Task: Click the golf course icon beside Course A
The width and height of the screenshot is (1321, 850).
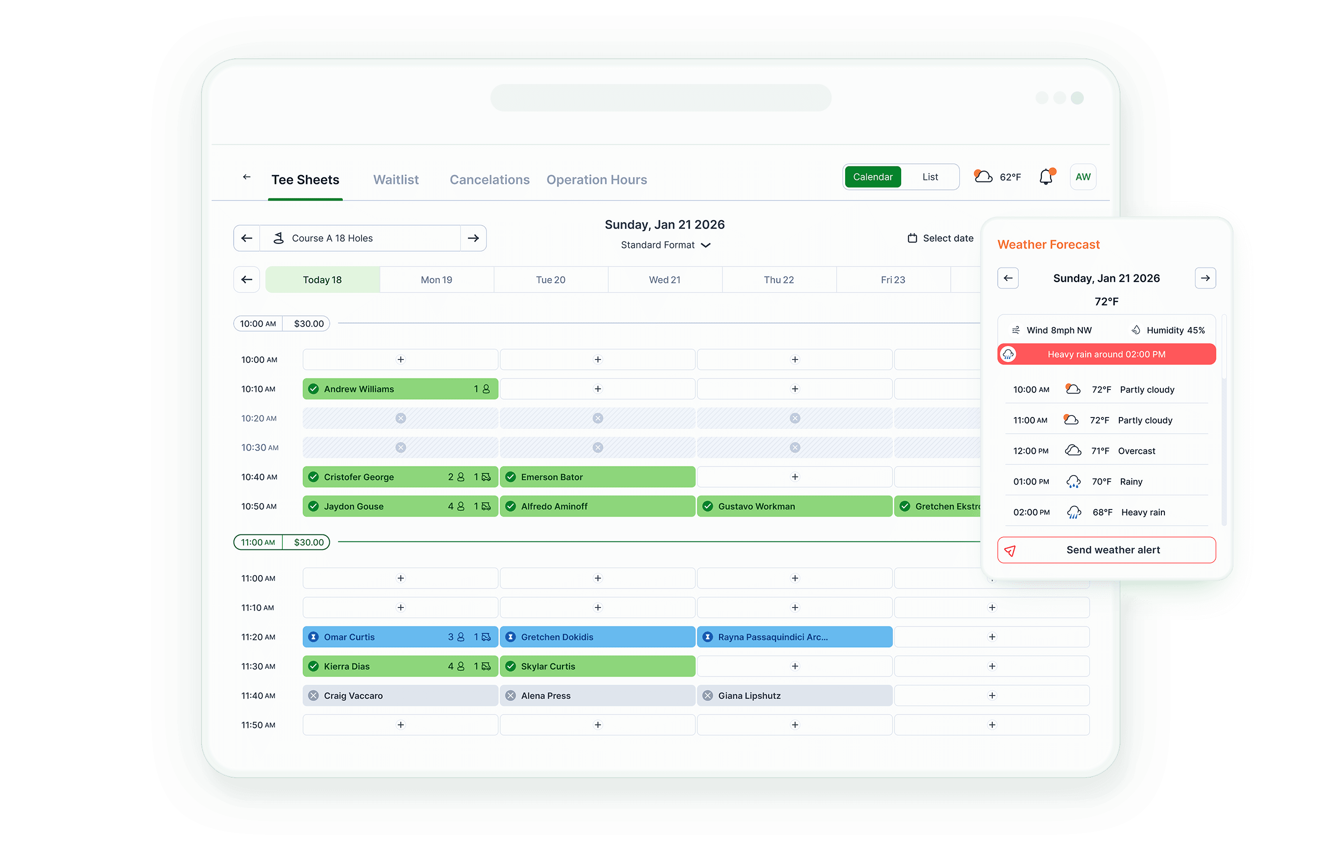Action: pos(279,238)
